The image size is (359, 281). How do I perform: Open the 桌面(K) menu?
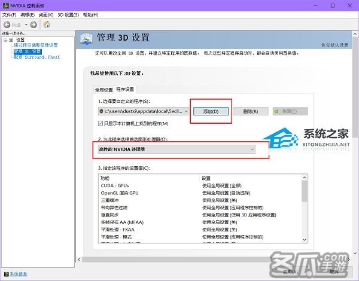(x=46, y=15)
